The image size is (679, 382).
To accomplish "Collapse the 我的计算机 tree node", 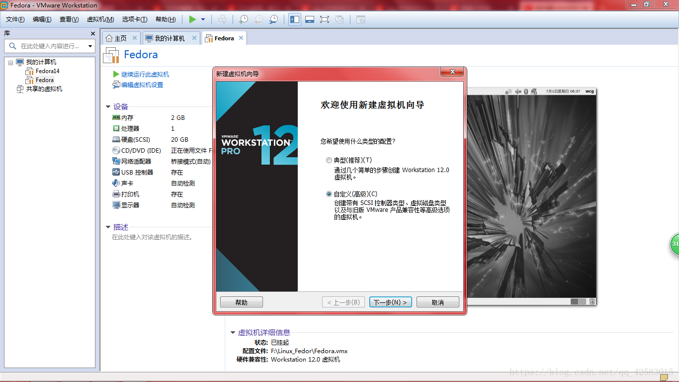I will pos(10,62).
